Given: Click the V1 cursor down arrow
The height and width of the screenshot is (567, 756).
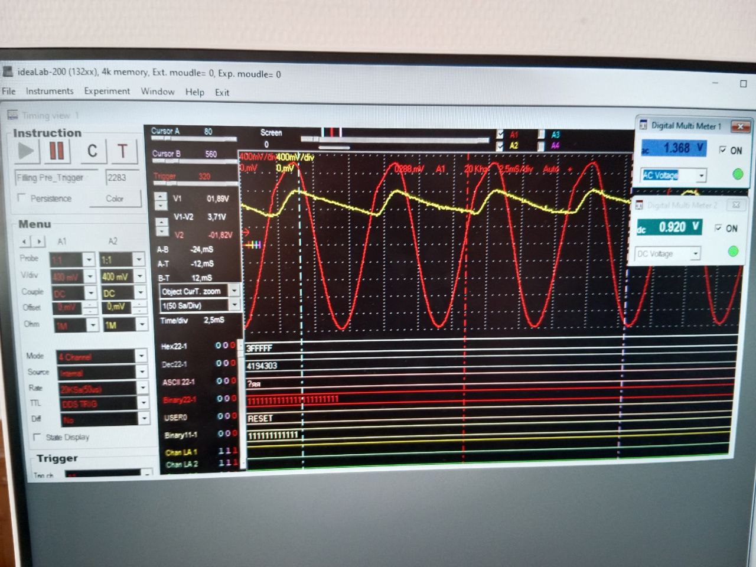Looking at the screenshot, I should 161,205.
